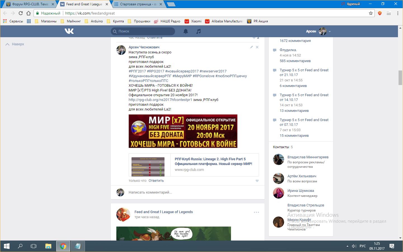Open Windows Action Center notifications
403x252 pixels.
392,246
